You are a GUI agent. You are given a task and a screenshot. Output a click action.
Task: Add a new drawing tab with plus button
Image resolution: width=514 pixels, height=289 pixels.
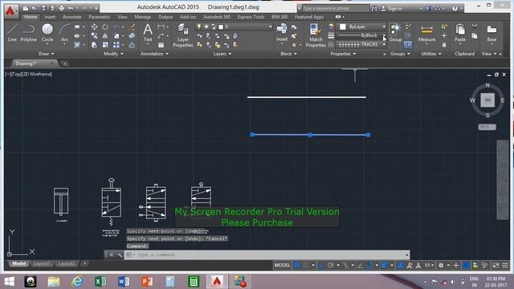click(x=65, y=63)
